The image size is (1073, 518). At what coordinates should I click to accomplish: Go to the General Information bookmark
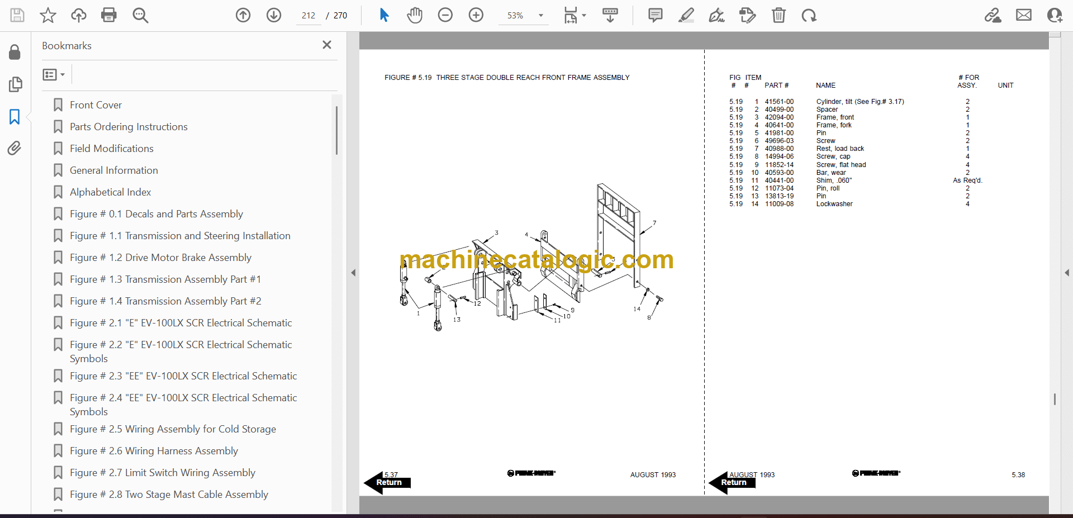pyautogui.click(x=114, y=170)
